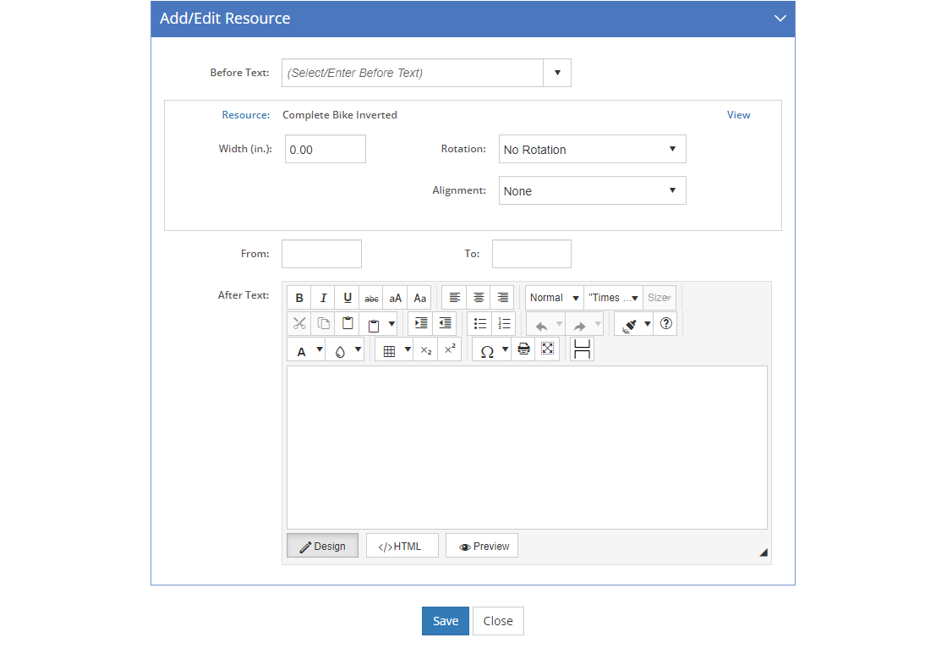Underline the selected text

(x=348, y=298)
